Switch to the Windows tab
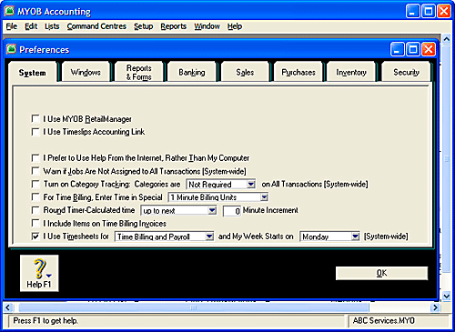This screenshot has width=455, height=332. 86,72
